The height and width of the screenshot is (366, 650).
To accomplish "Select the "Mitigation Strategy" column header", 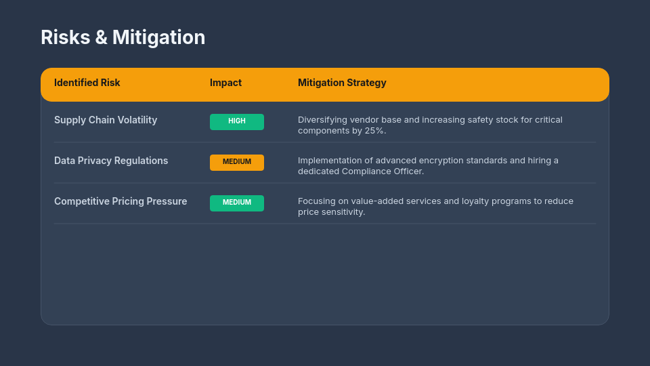I will [342, 83].
